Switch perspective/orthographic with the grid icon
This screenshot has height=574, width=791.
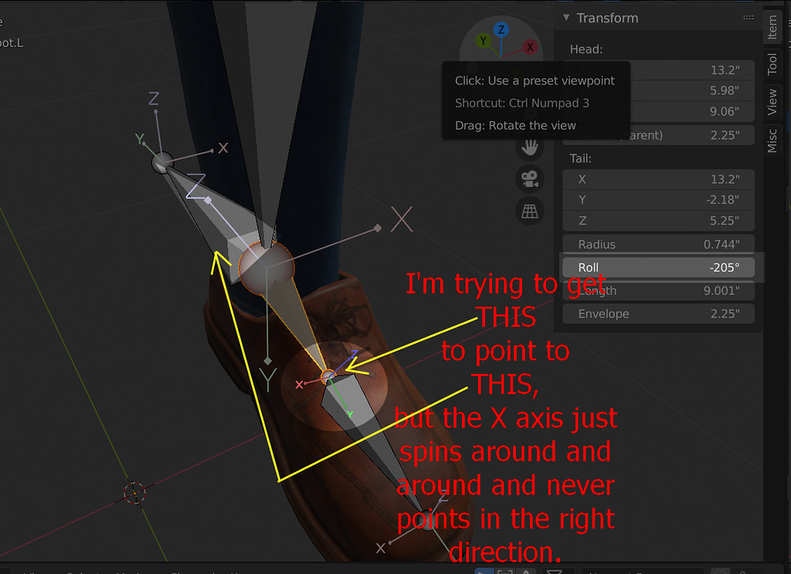[530, 211]
